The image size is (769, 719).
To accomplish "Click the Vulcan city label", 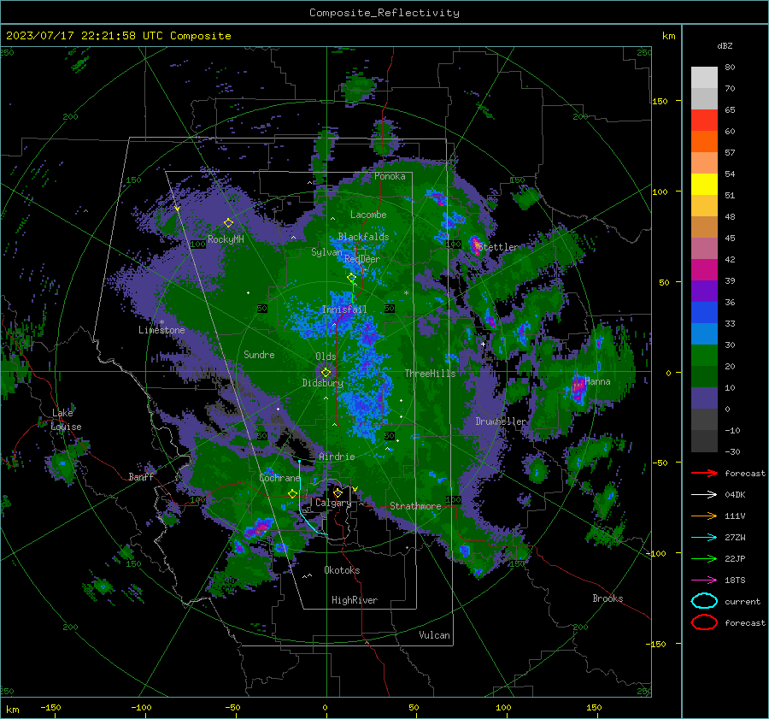I will (x=434, y=635).
